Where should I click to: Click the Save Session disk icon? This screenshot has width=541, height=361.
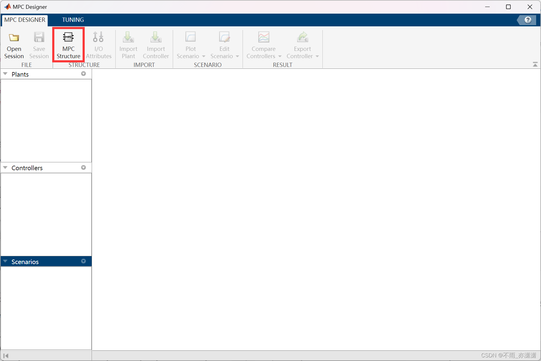pyautogui.click(x=39, y=38)
